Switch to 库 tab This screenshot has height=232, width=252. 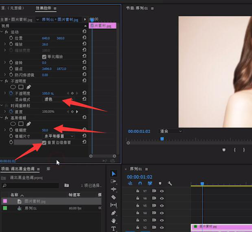[x=48, y=169]
